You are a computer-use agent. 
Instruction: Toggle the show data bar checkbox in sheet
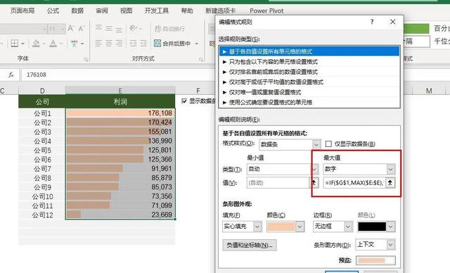point(184,101)
